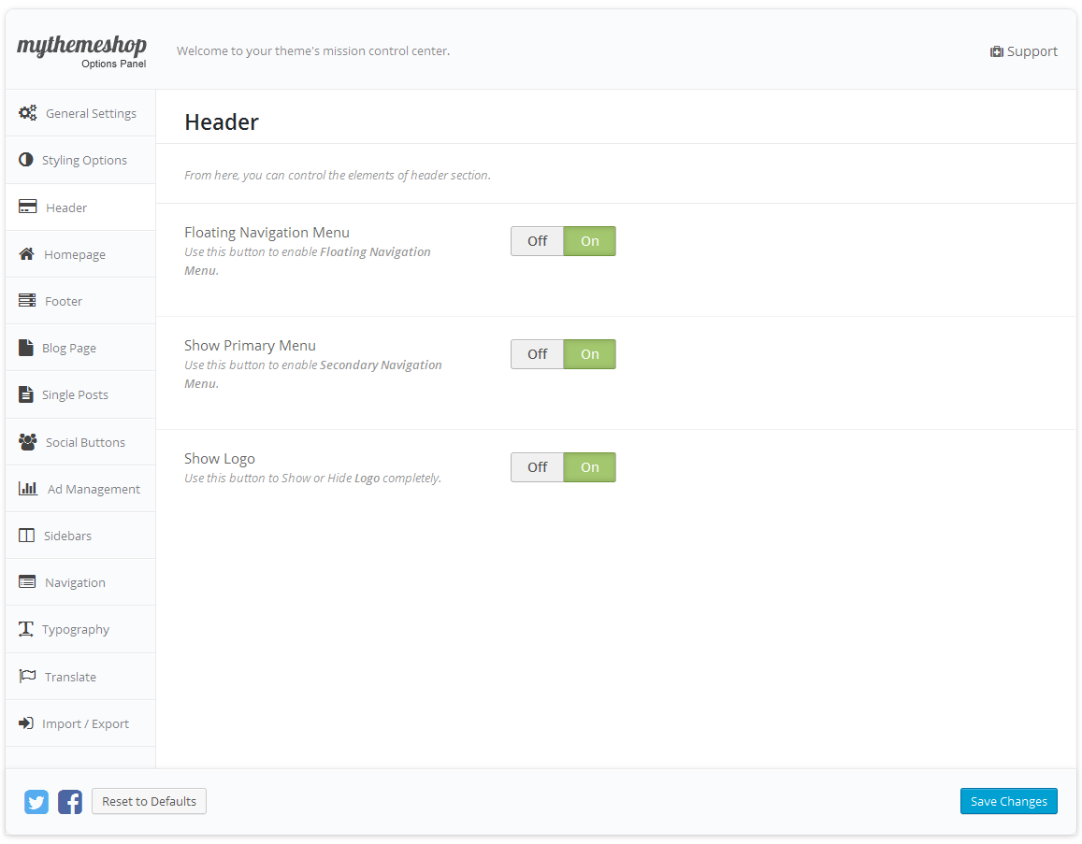Select the Sidebars settings tab
Screen dimensions: 1082x844
point(67,536)
